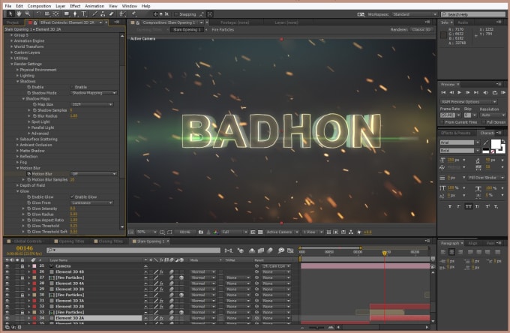Viewport: 510px width, 333px height.
Task: Open the Map Size dropdown
Action: (x=91, y=104)
